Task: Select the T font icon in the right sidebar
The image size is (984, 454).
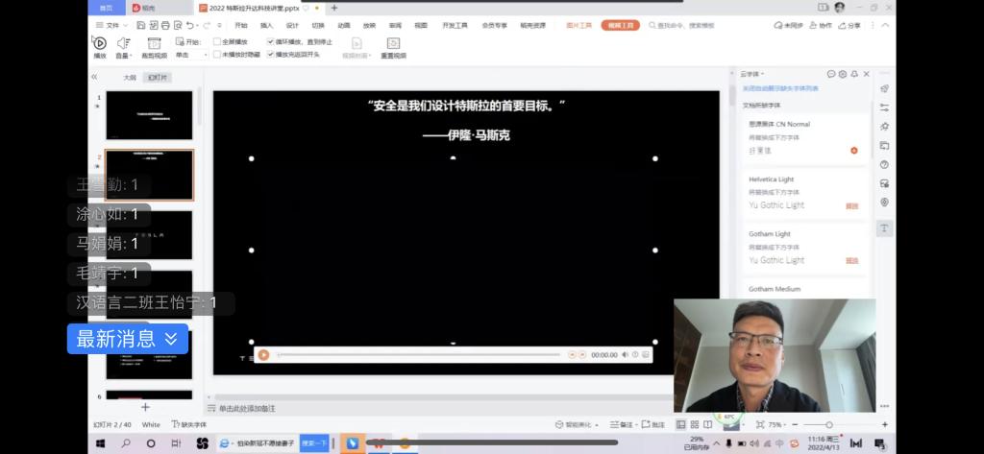Action: point(885,228)
